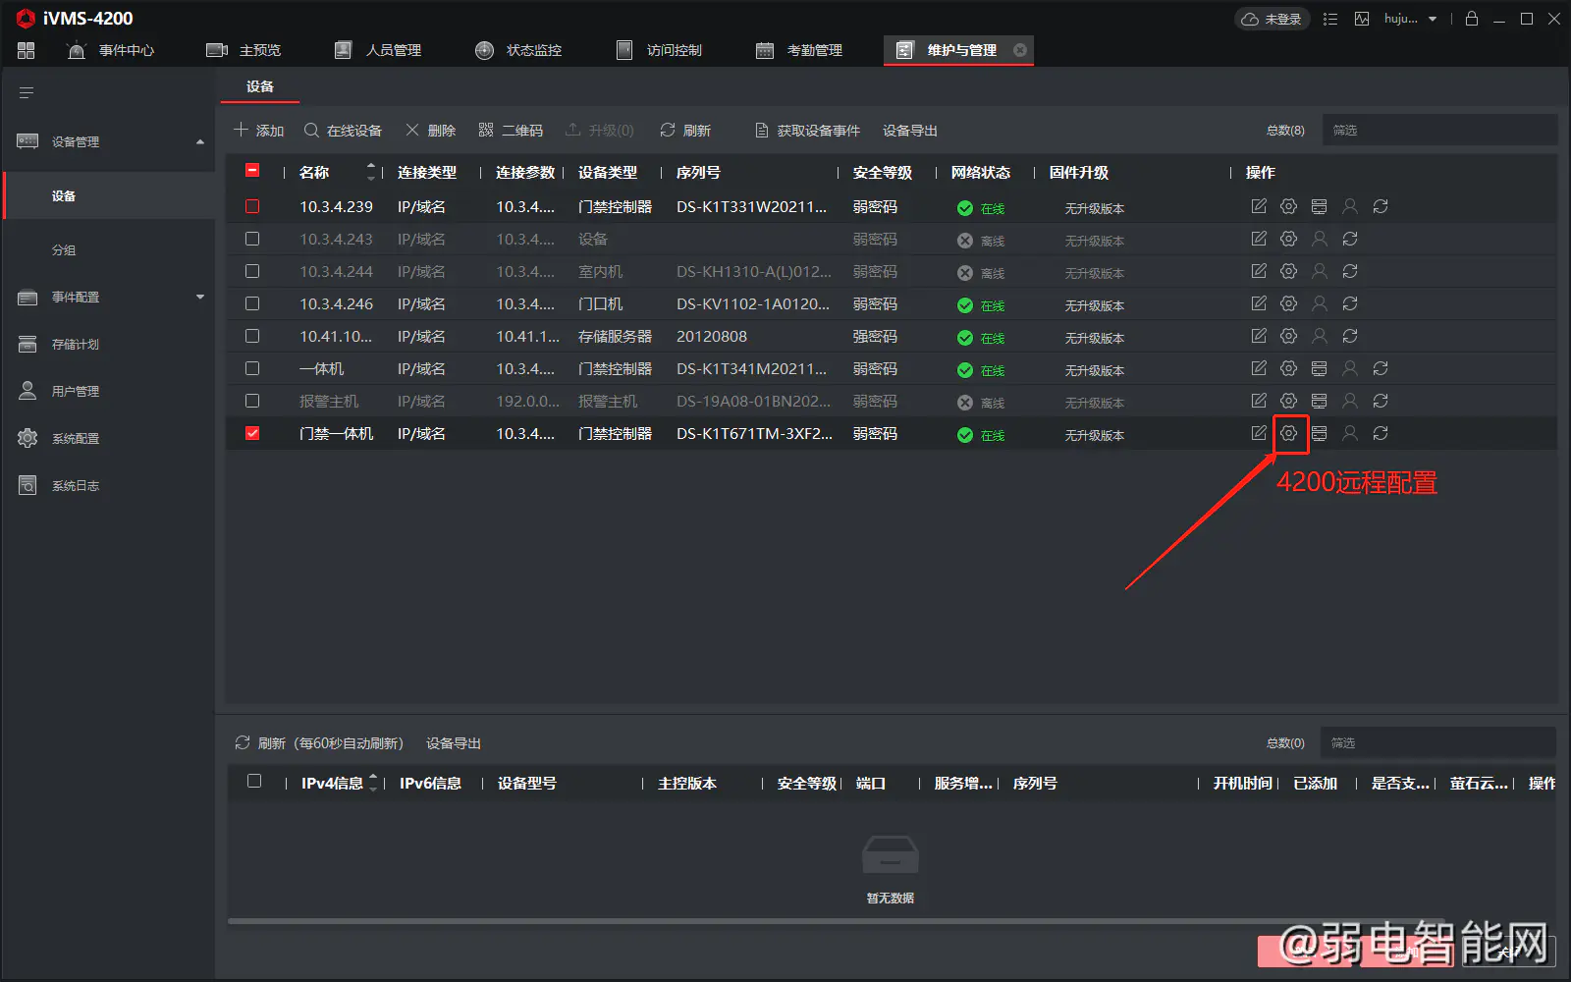Image resolution: width=1571 pixels, height=982 pixels.
Task: Check the box for 报警主机 row
Action: [252, 401]
